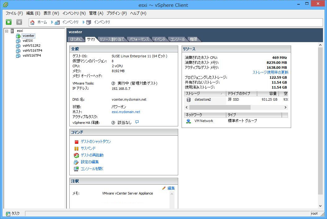
Task: Click the vsHVS16TP4 VM icon
Action: click(18, 51)
